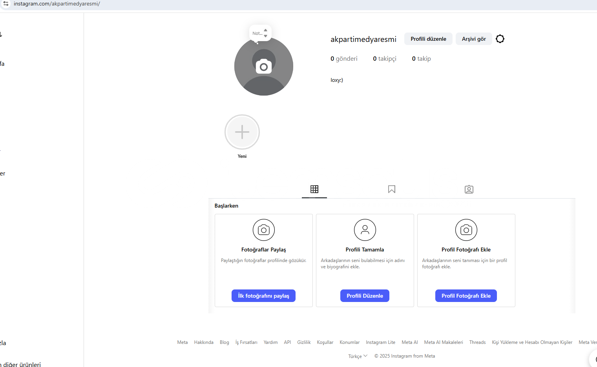Click camera icon in Profil Fotoğrafı Ekle card
Viewport: 597px width, 367px height.
(x=466, y=230)
